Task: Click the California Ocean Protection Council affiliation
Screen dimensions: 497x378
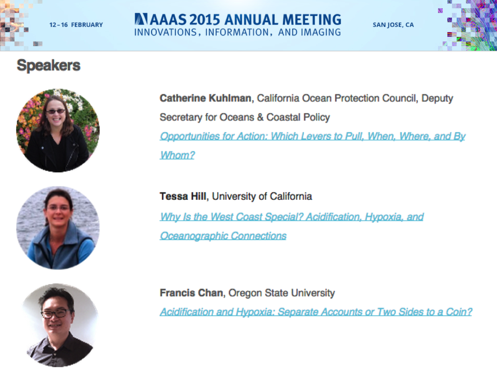Action: click(x=337, y=98)
